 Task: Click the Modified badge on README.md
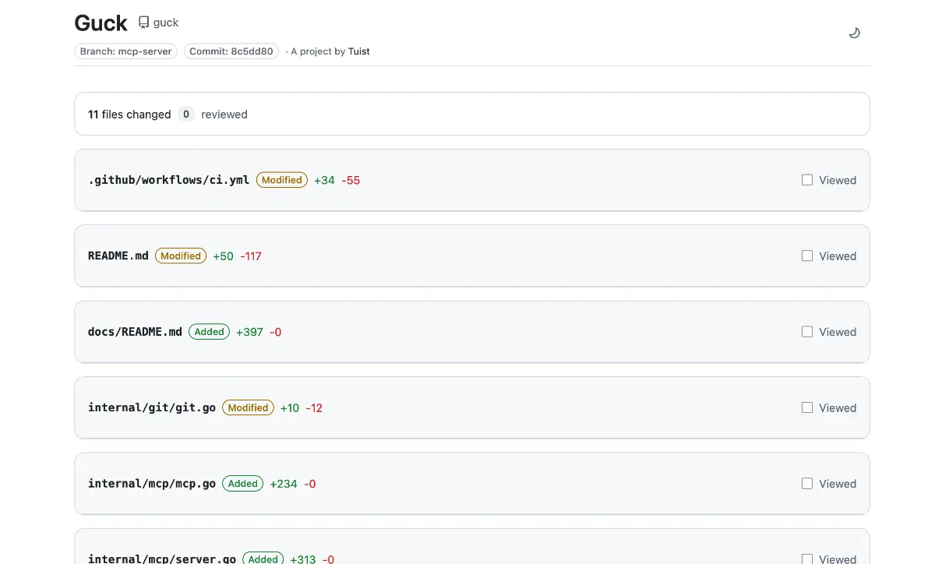[180, 256]
